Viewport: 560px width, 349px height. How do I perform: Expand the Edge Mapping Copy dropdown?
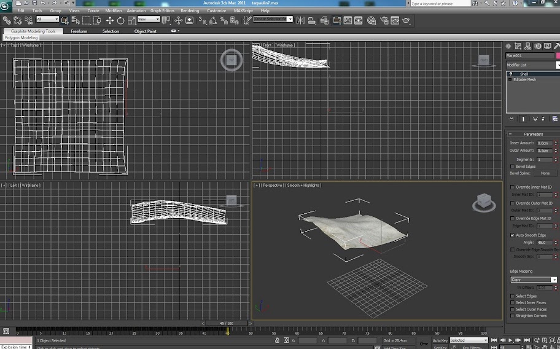point(534,280)
